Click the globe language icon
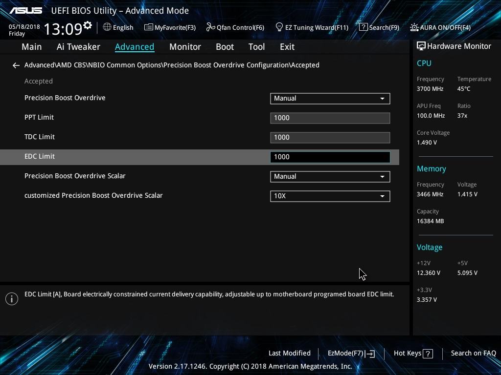This screenshot has height=375, width=501. tap(107, 27)
